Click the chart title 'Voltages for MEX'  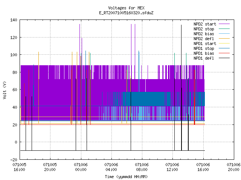(126, 8)
